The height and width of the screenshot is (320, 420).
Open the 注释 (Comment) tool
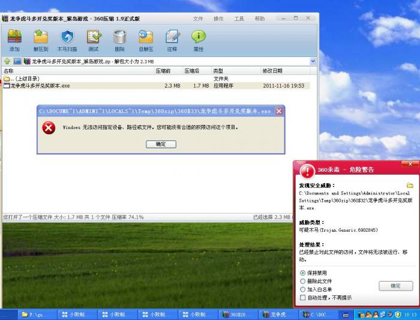point(172,40)
